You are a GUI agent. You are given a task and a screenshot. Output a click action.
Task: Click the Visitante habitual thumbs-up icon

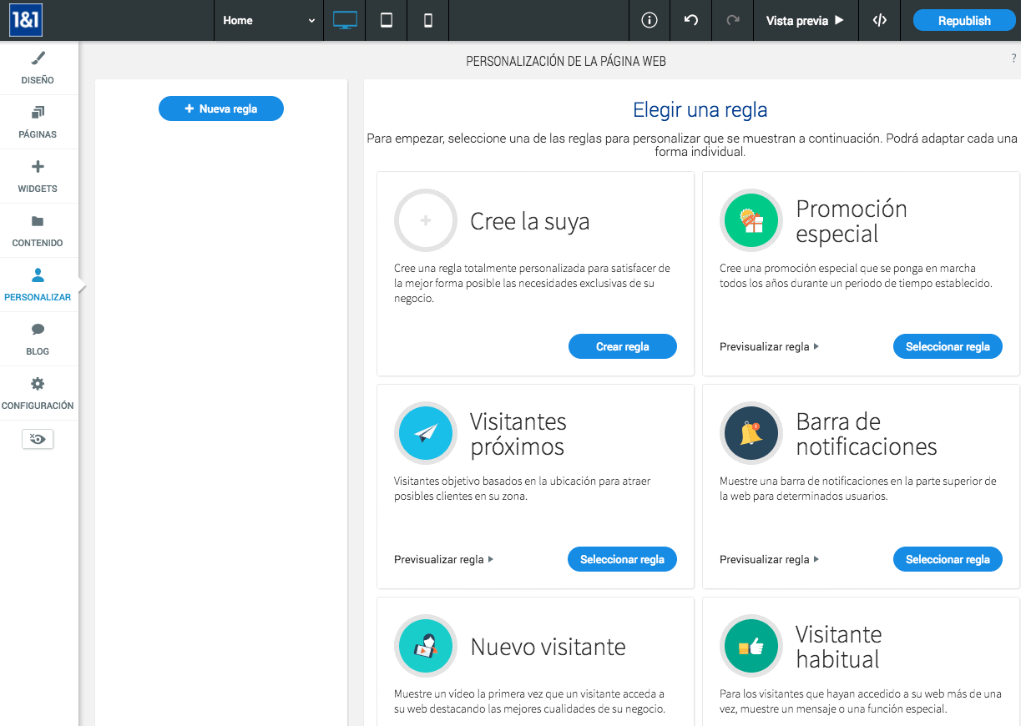click(x=751, y=646)
